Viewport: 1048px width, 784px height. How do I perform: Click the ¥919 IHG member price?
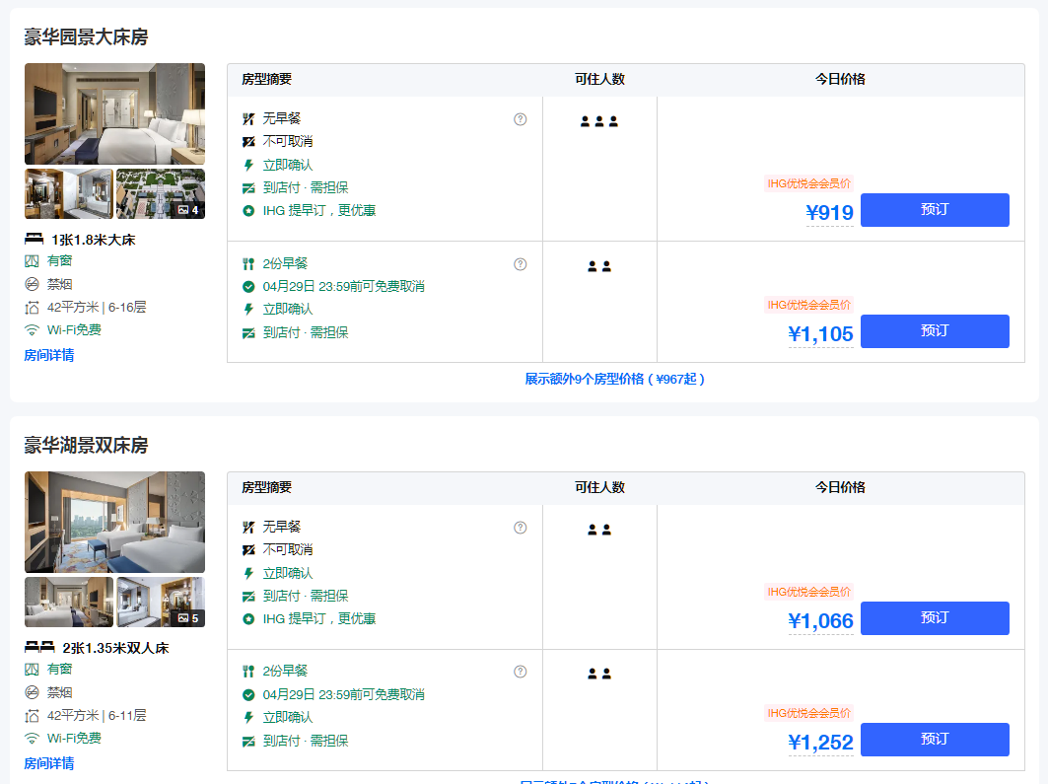tap(829, 213)
